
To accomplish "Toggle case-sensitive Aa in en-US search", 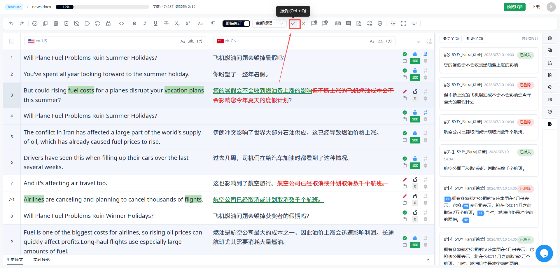I will 183,41.
